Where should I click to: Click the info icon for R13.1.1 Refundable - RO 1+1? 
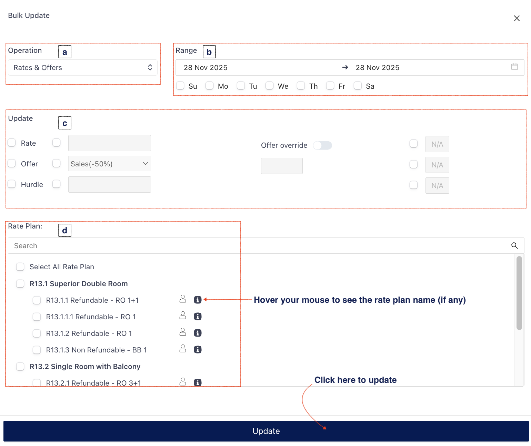click(x=198, y=300)
